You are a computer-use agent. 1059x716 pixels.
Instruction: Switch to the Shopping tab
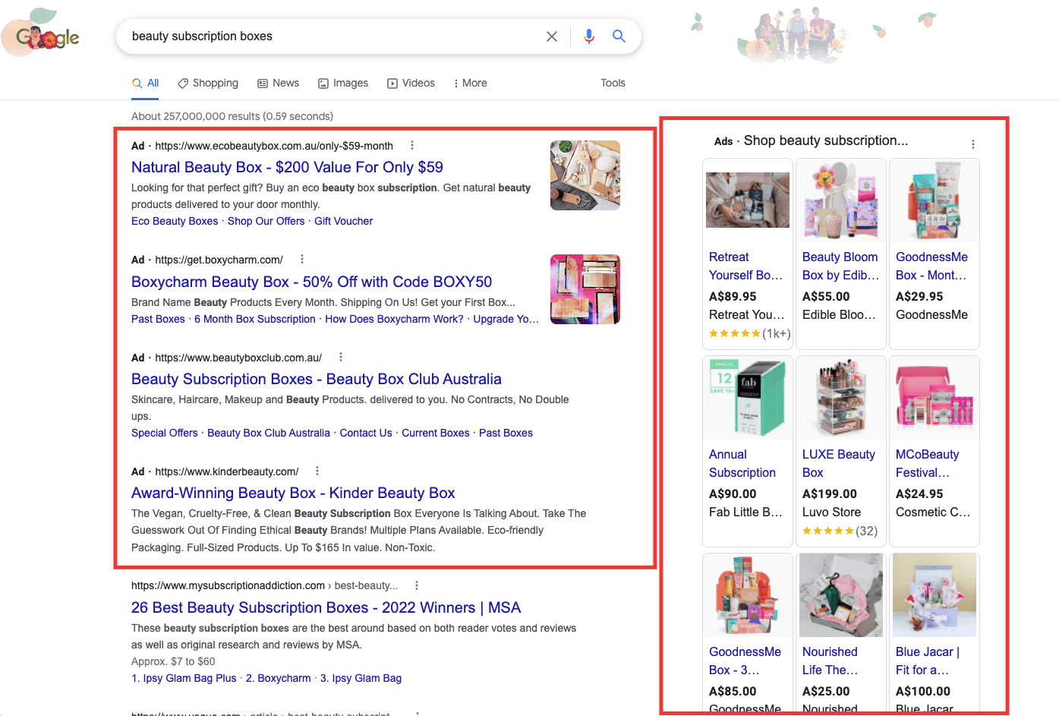tap(208, 83)
